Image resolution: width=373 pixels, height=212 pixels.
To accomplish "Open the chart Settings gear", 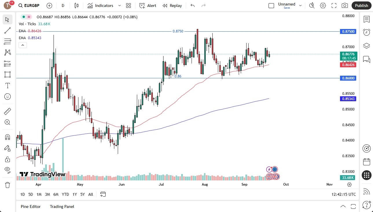I will point(323,5).
